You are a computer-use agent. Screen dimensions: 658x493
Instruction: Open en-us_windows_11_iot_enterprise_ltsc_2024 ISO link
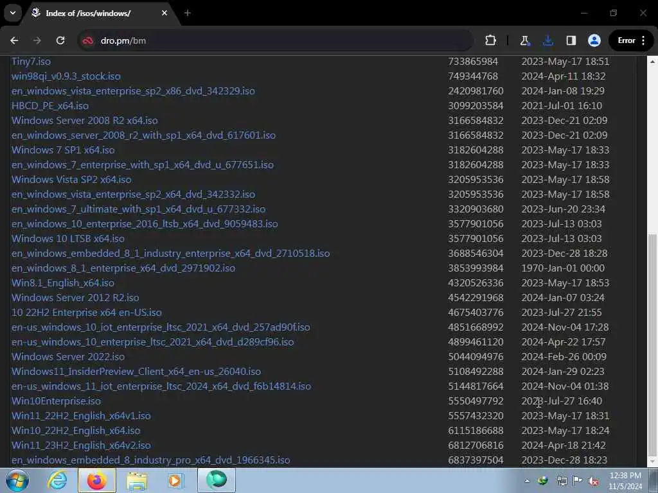pyautogui.click(x=161, y=386)
